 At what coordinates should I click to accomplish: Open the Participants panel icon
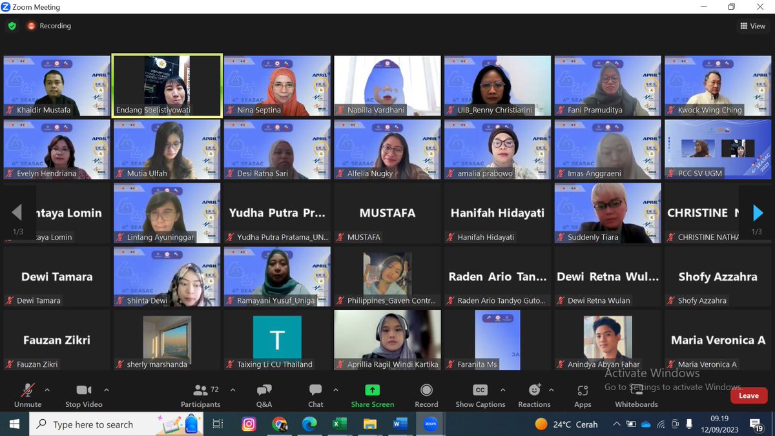pyautogui.click(x=200, y=390)
